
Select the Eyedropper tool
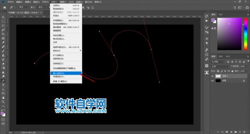[3, 43]
